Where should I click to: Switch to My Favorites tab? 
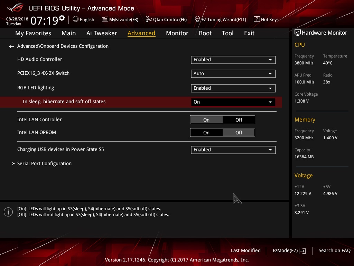tap(33, 33)
